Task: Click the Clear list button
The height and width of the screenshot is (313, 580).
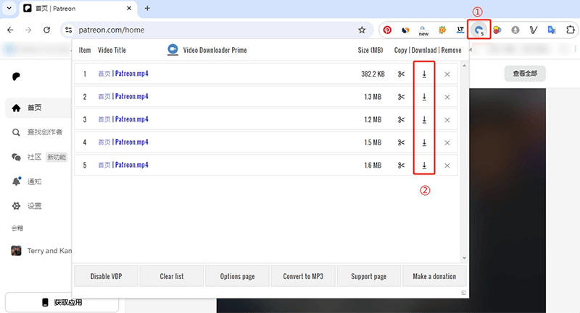Action: tap(172, 276)
